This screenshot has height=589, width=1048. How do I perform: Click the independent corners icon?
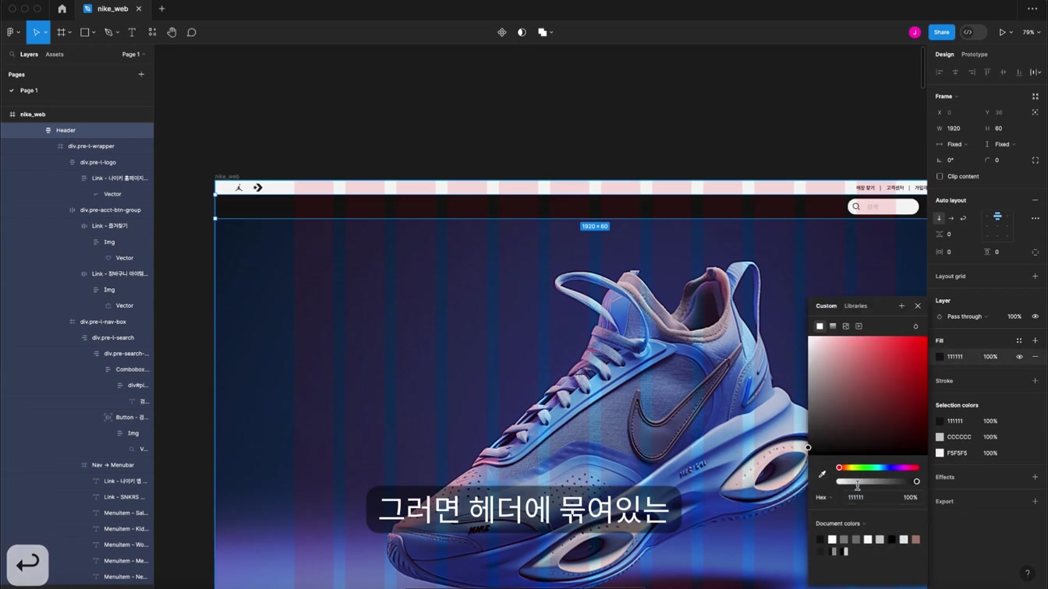click(x=1036, y=160)
